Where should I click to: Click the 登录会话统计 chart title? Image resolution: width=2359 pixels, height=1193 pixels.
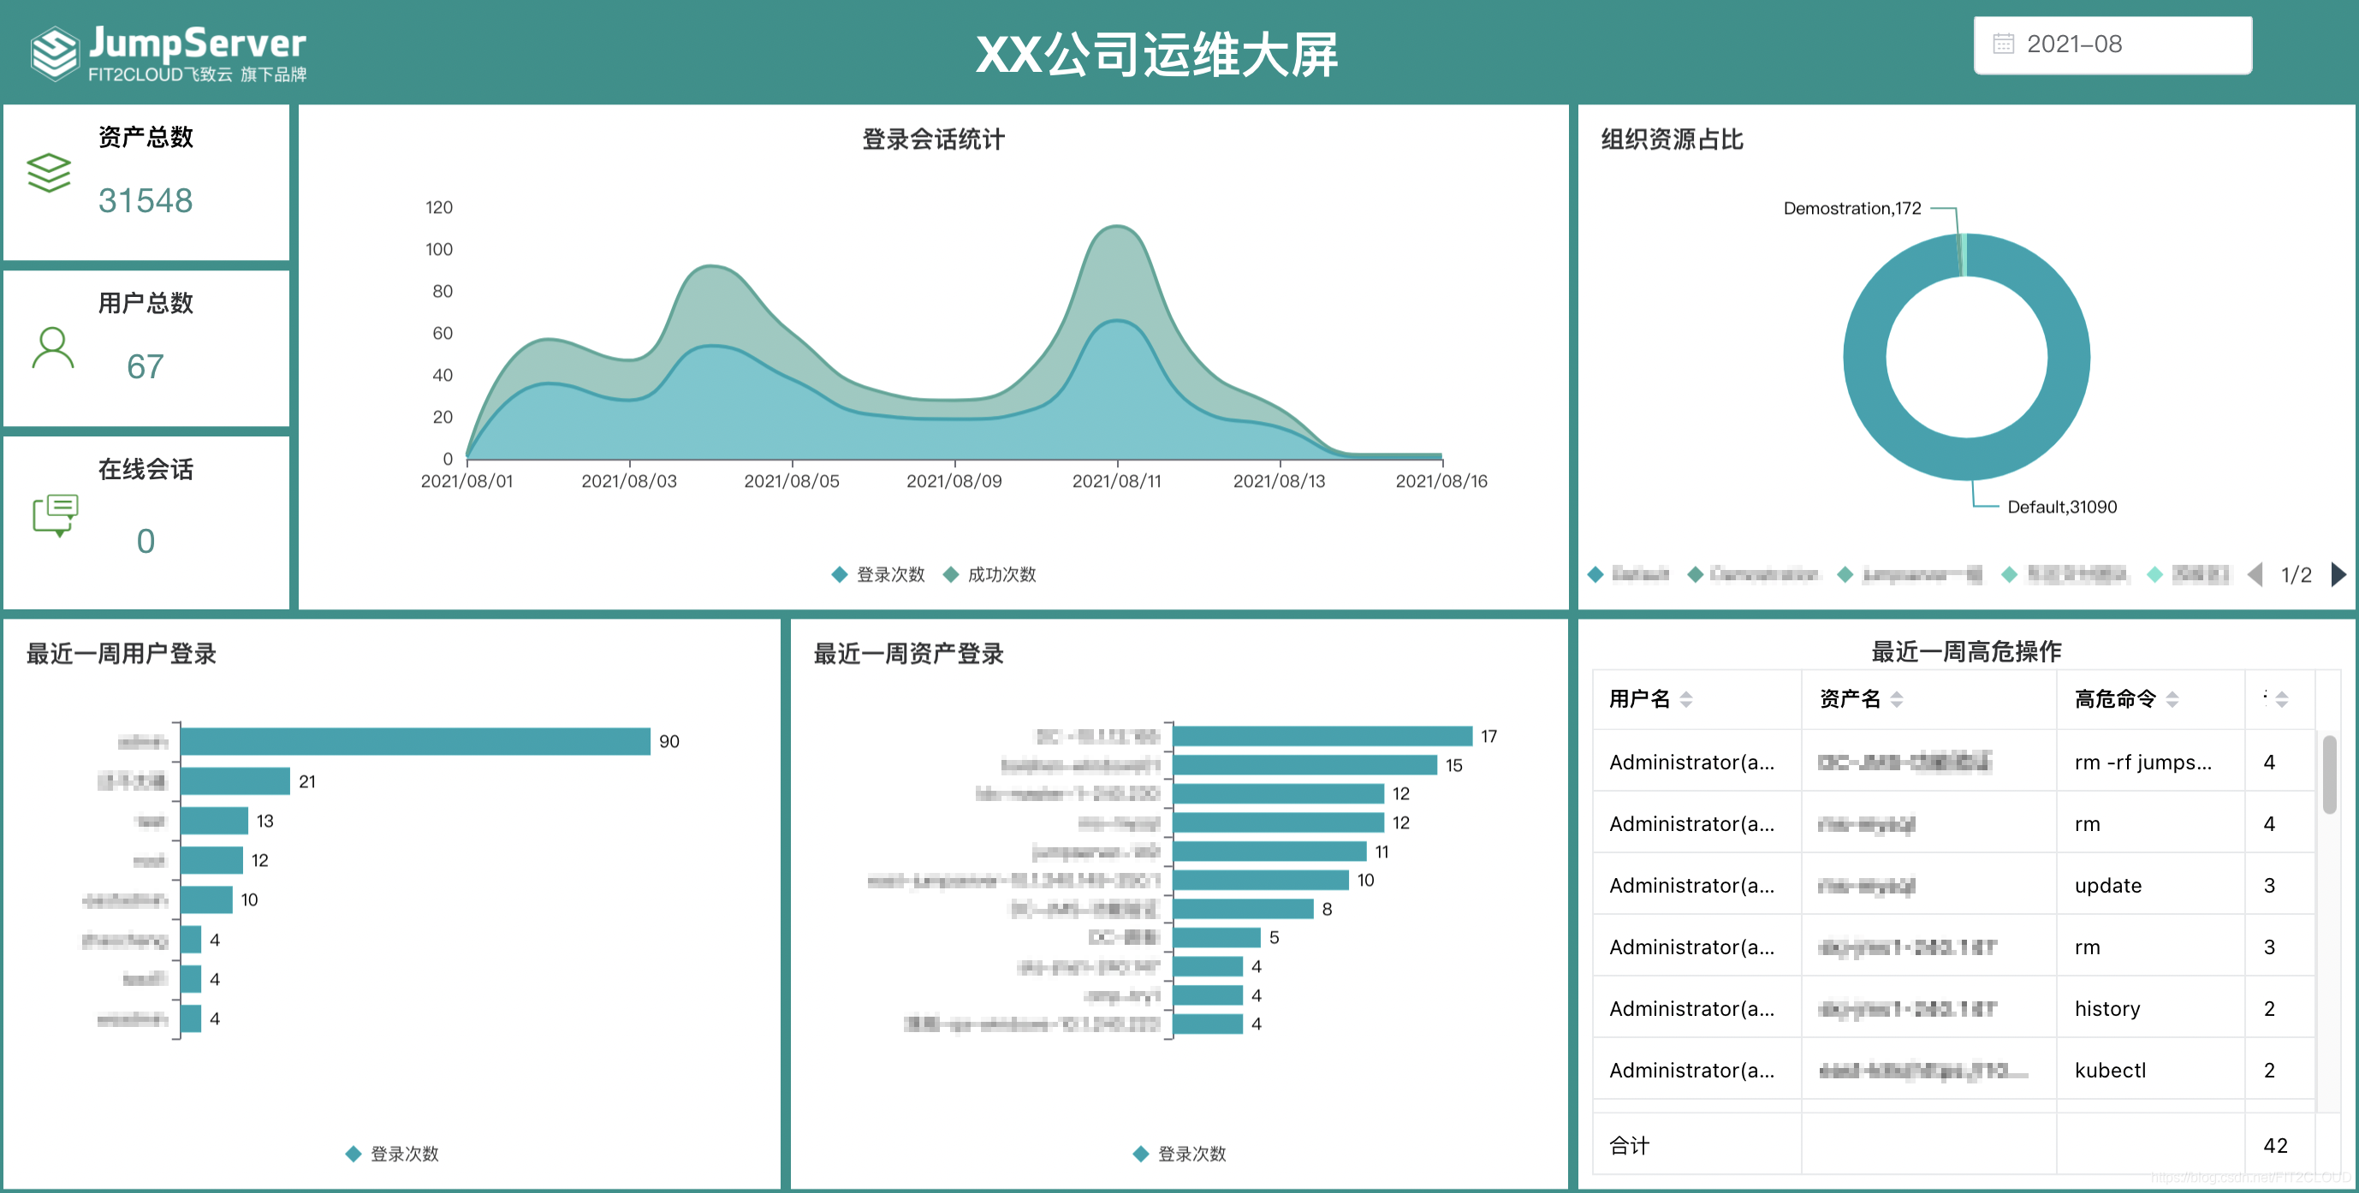(x=933, y=139)
